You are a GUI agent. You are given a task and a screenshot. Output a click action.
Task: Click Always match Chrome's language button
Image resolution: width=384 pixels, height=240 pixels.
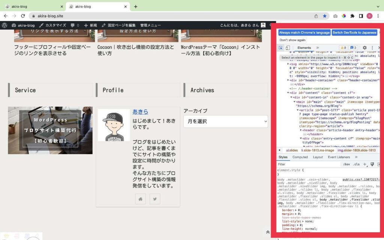tap(304, 33)
